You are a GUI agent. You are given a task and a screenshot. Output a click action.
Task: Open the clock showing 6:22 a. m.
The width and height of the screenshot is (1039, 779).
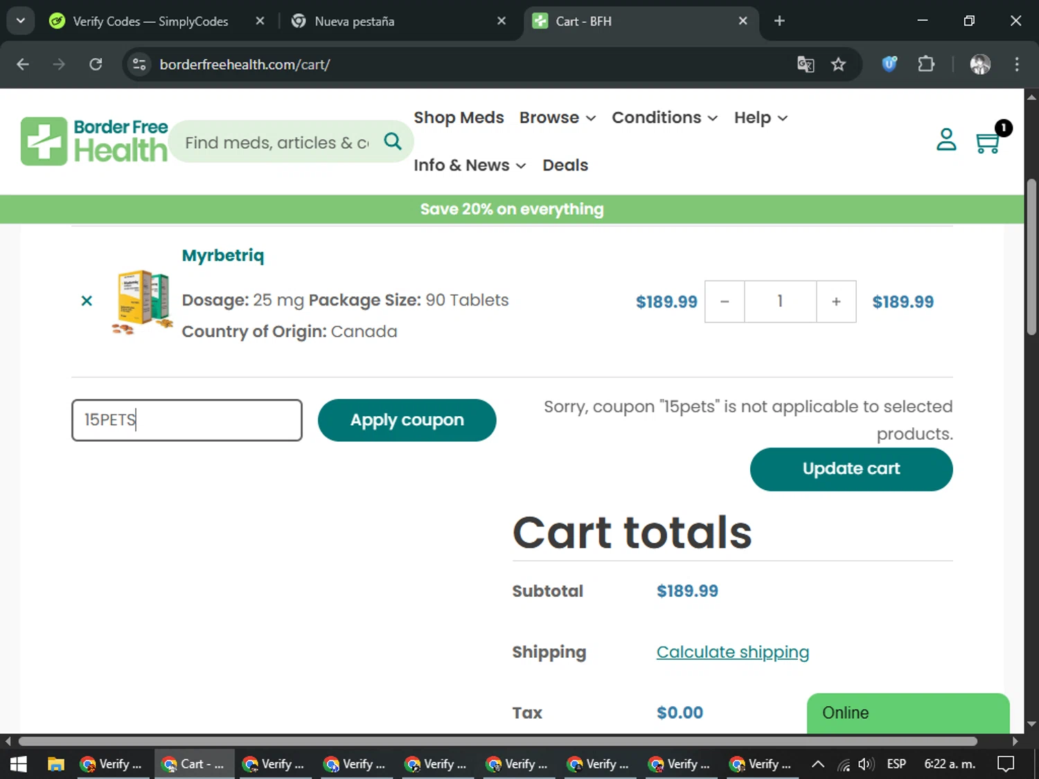pyautogui.click(x=950, y=764)
